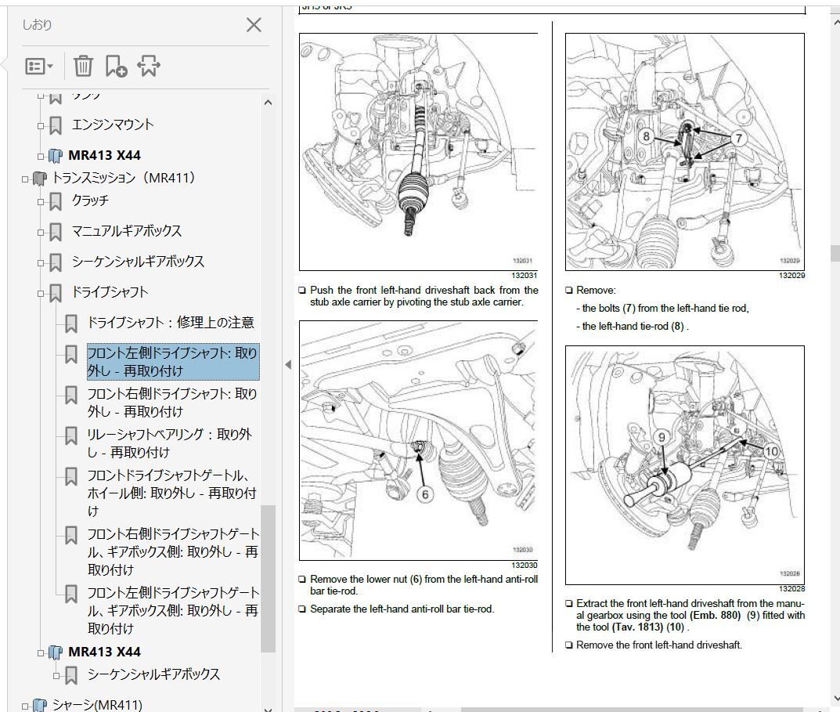The image size is (840, 712).
Task: Click bookmark icon beside エンジンマウント
Action: pos(55,125)
